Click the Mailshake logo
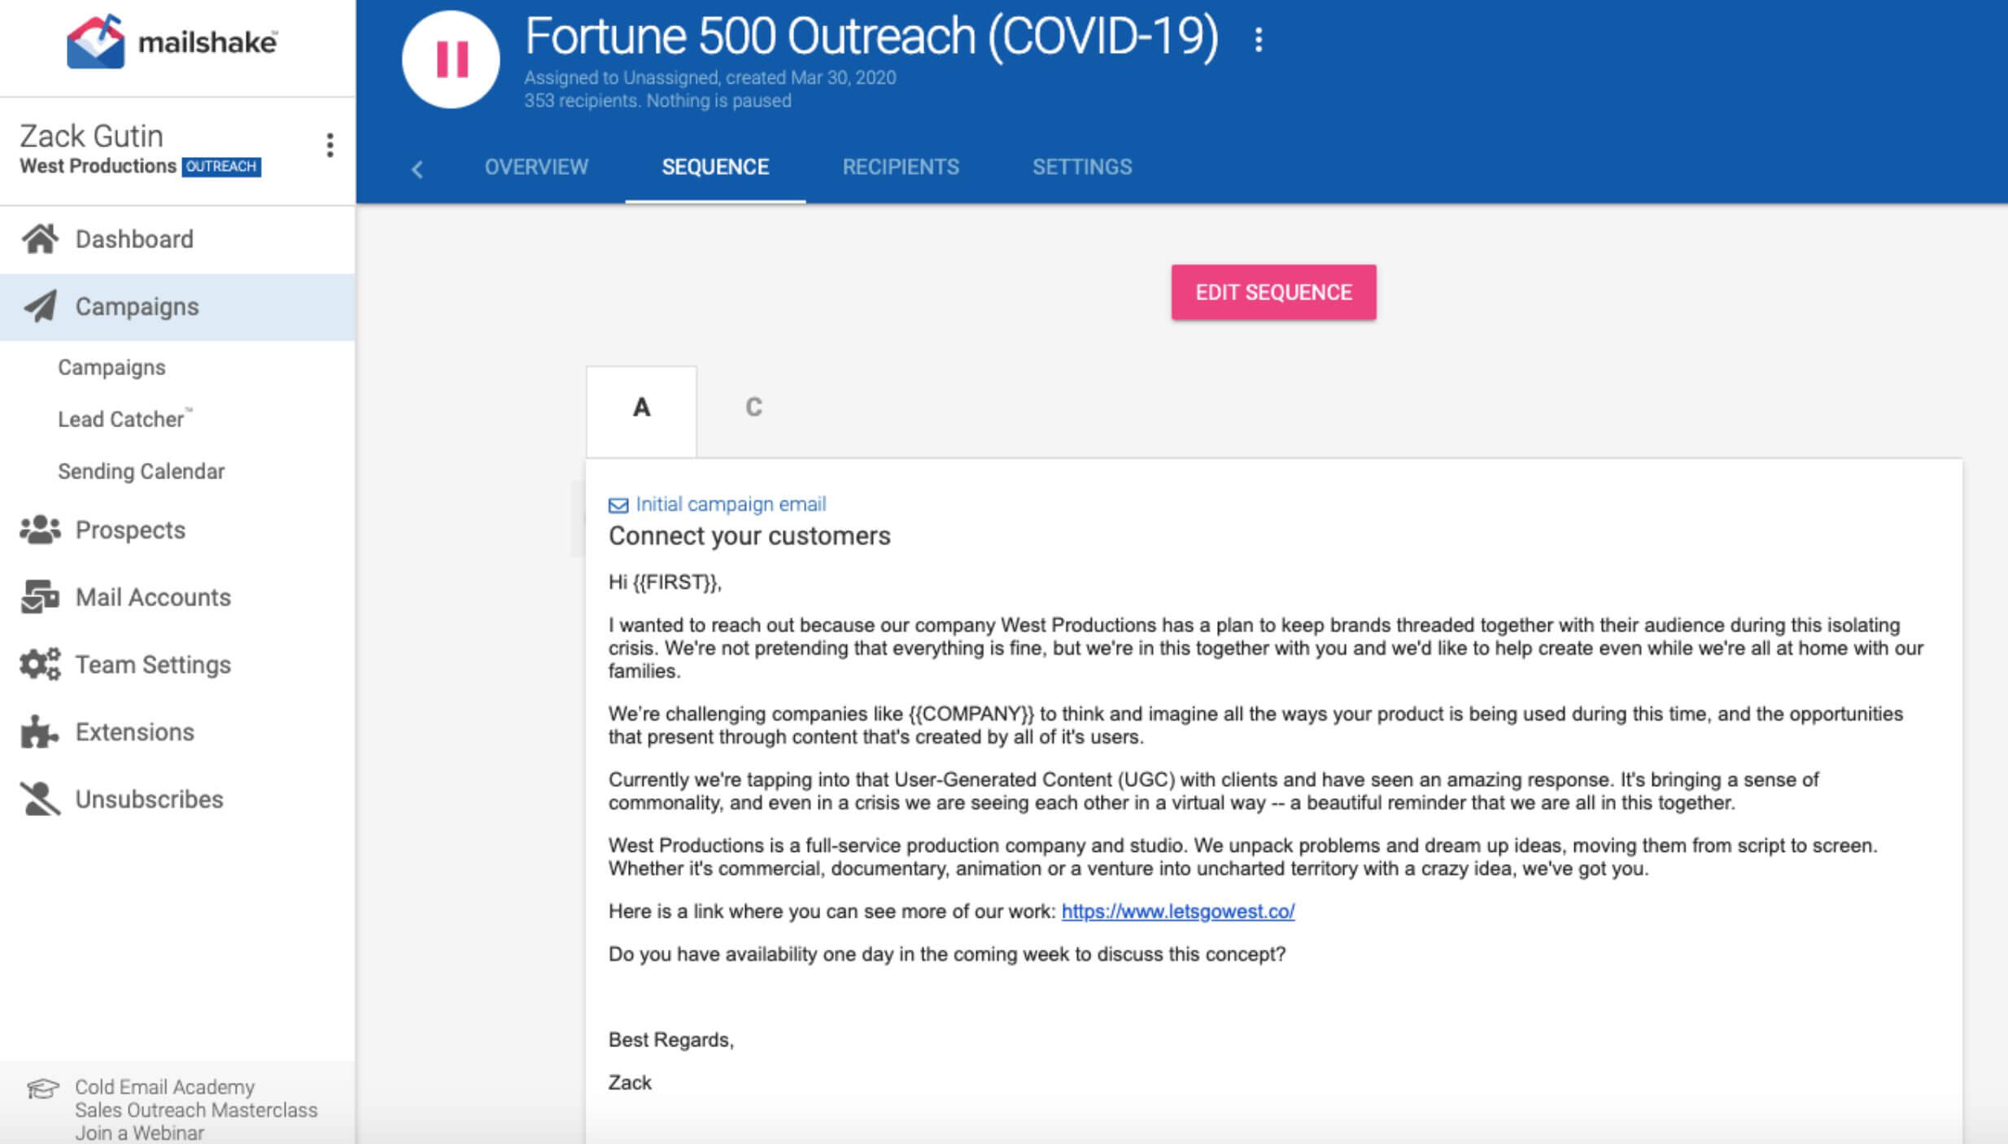This screenshot has width=2008, height=1144. [172, 42]
